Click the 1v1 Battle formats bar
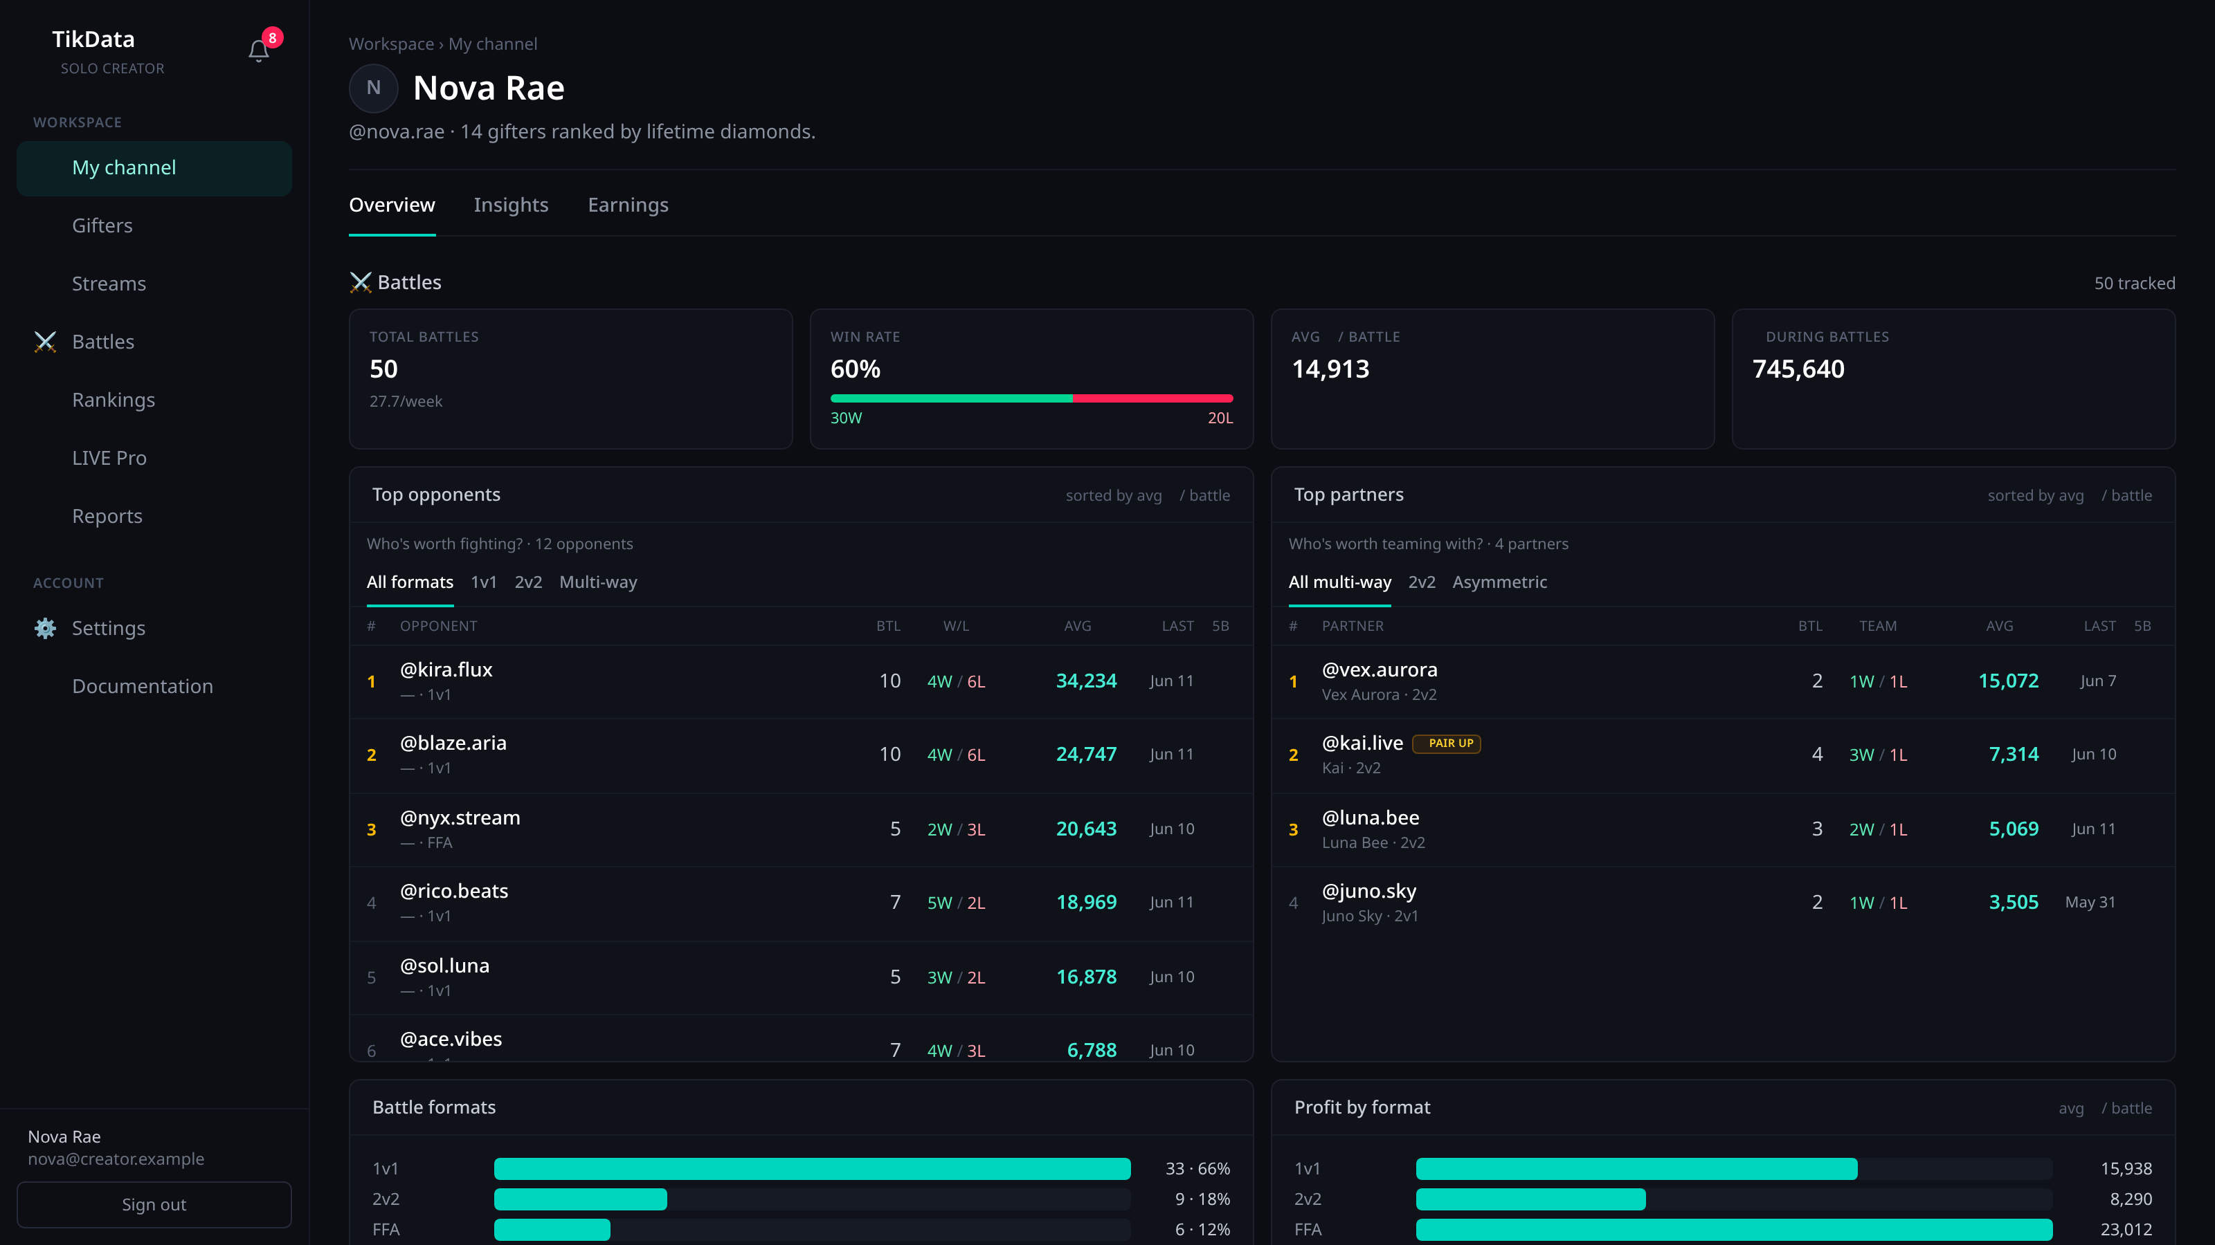 pos(813,1168)
